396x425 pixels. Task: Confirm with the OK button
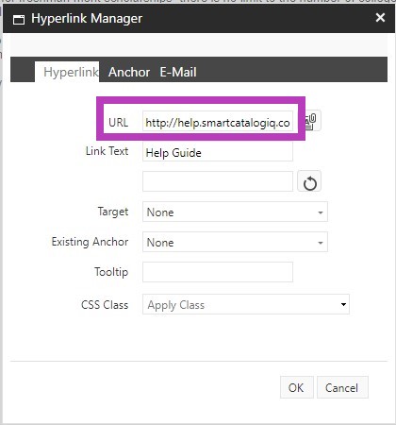tap(296, 387)
